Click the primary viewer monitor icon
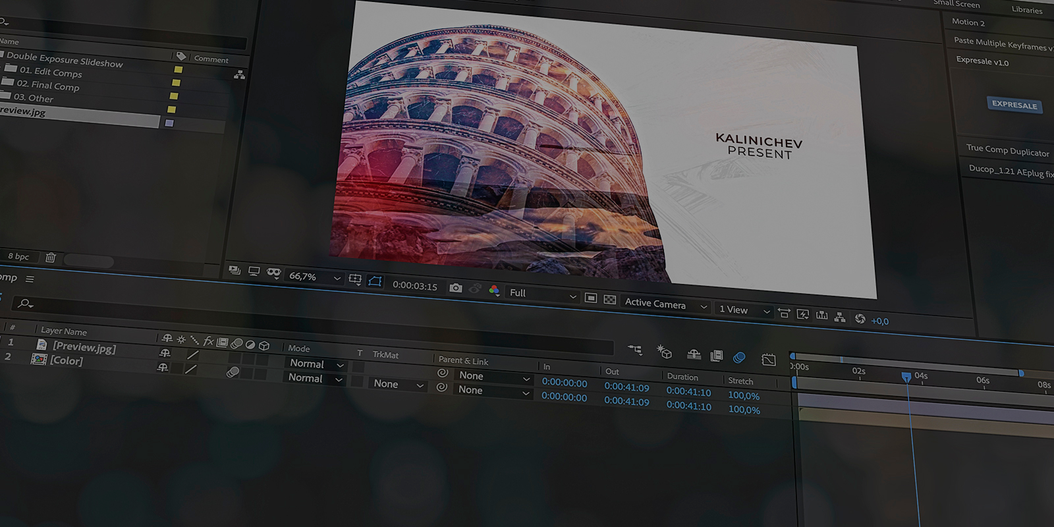1054x527 pixels. [x=254, y=271]
